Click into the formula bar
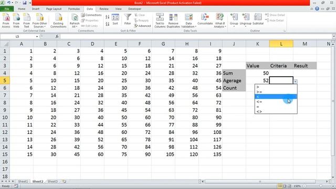This screenshot has width=336, height=189. click(196, 36)
